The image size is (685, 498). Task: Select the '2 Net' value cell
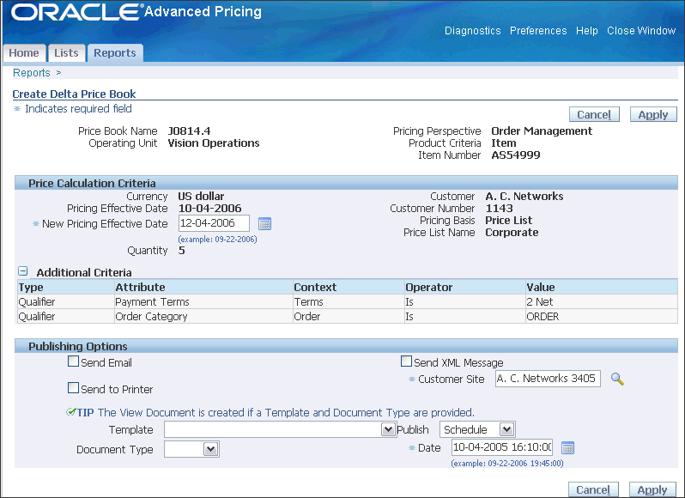(602, 302)
